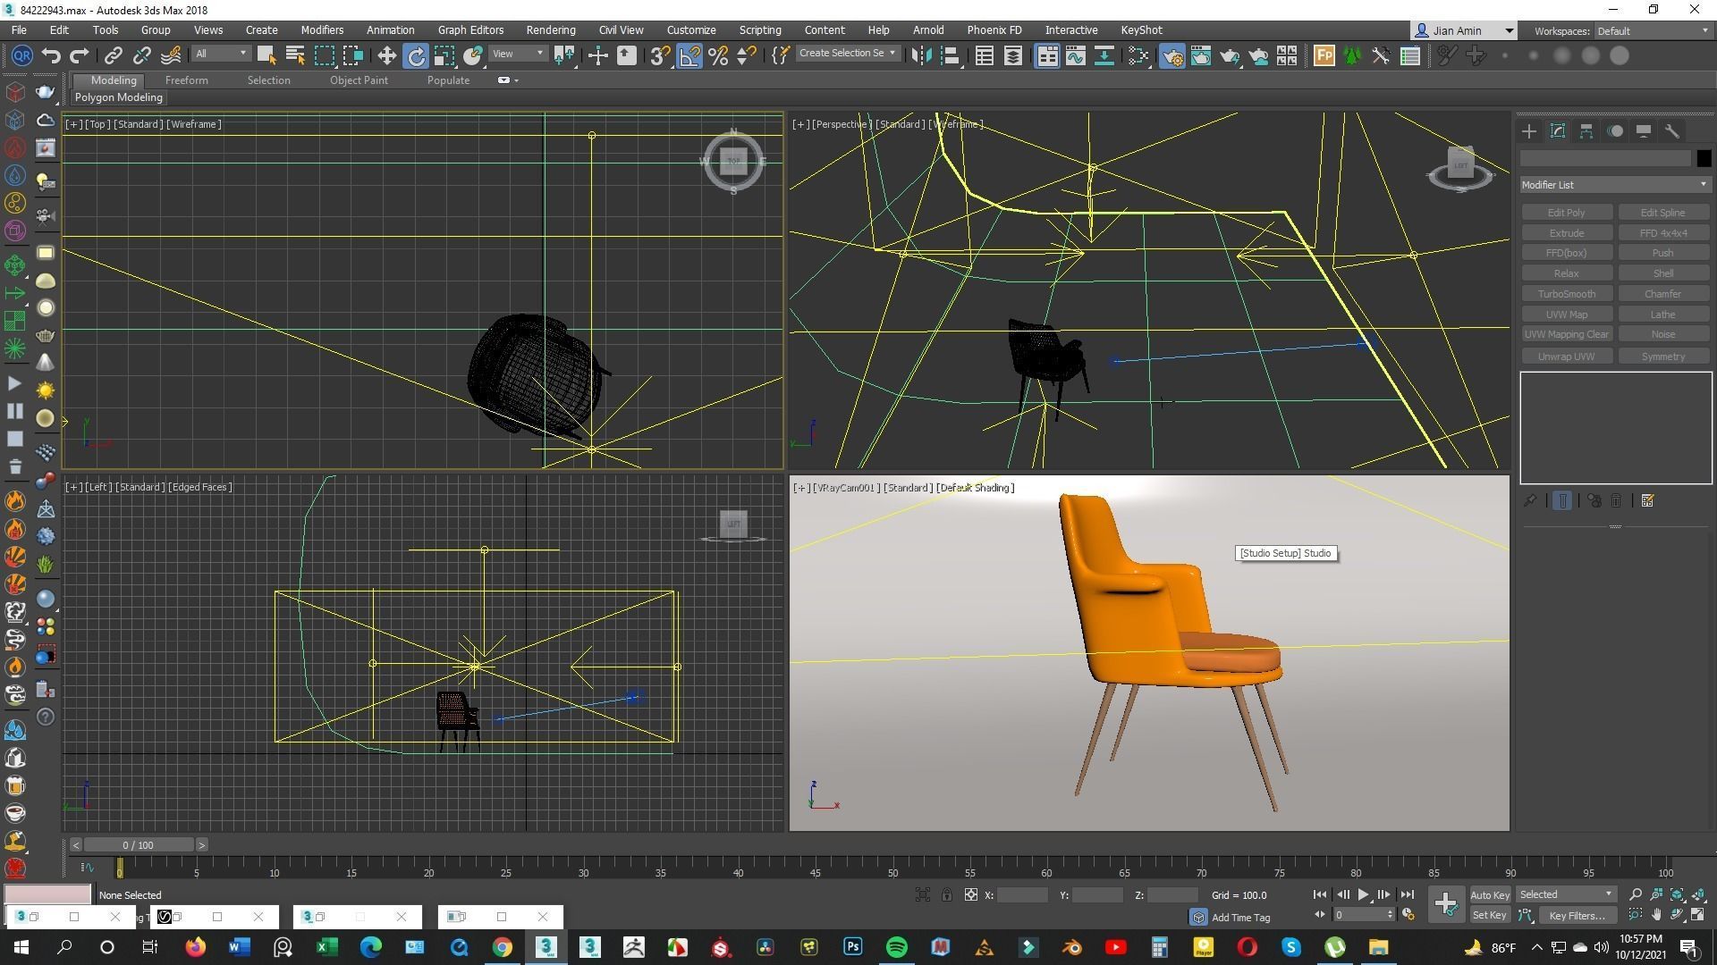Switch to the Freeform ribbon tab
The image size is (1717, 965).
click(186, 80)
